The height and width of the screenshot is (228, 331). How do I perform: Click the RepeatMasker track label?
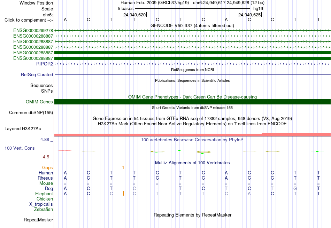pos(38,220)
